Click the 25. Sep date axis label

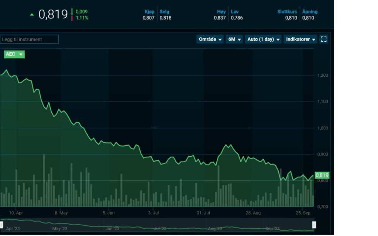click(x=303, y=213)
